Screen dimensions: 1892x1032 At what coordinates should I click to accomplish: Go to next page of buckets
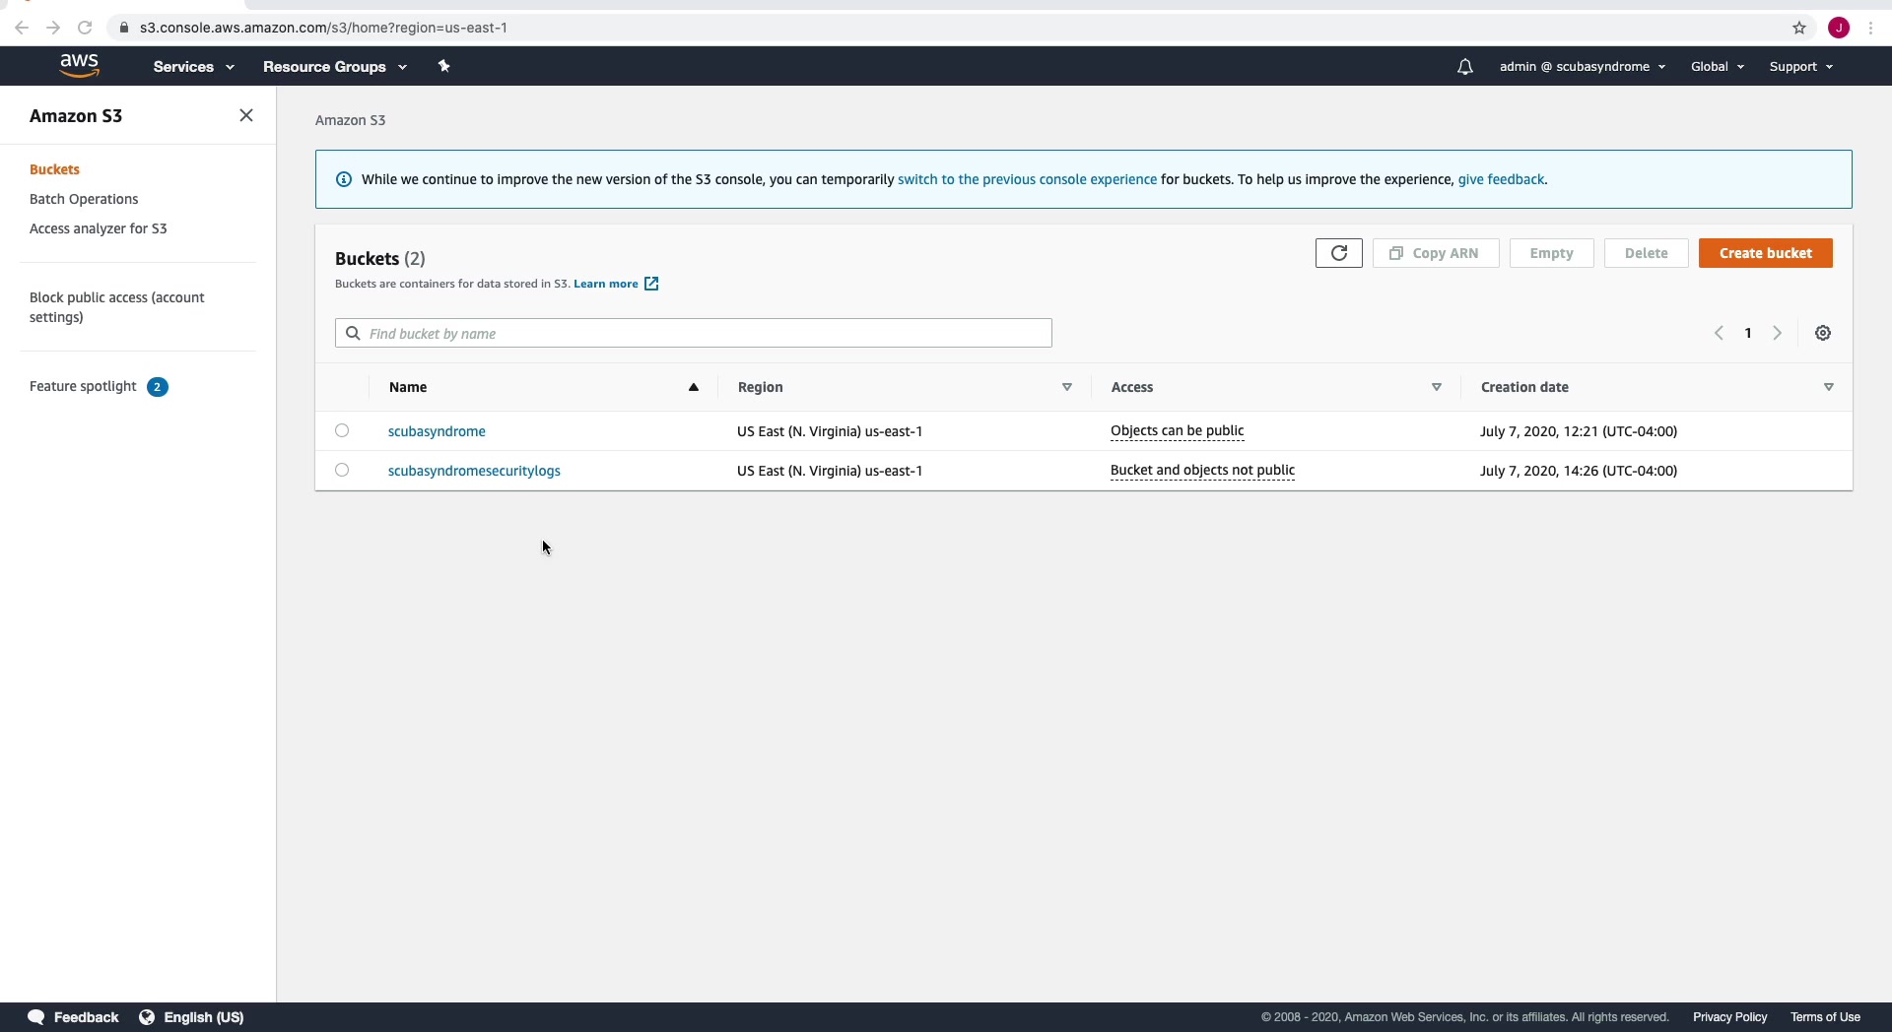1778,333
